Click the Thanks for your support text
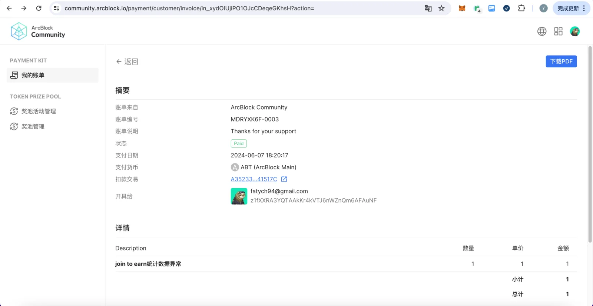593x306 pixels. pyautogui.click(x=264, y=131)
